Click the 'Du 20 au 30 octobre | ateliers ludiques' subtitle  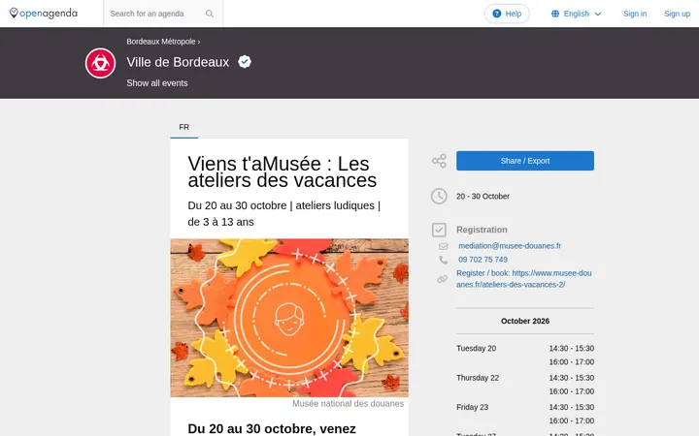coord(283,213)
